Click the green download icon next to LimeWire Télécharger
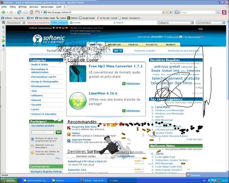This screenshot has height=183, width=229. 124,111
